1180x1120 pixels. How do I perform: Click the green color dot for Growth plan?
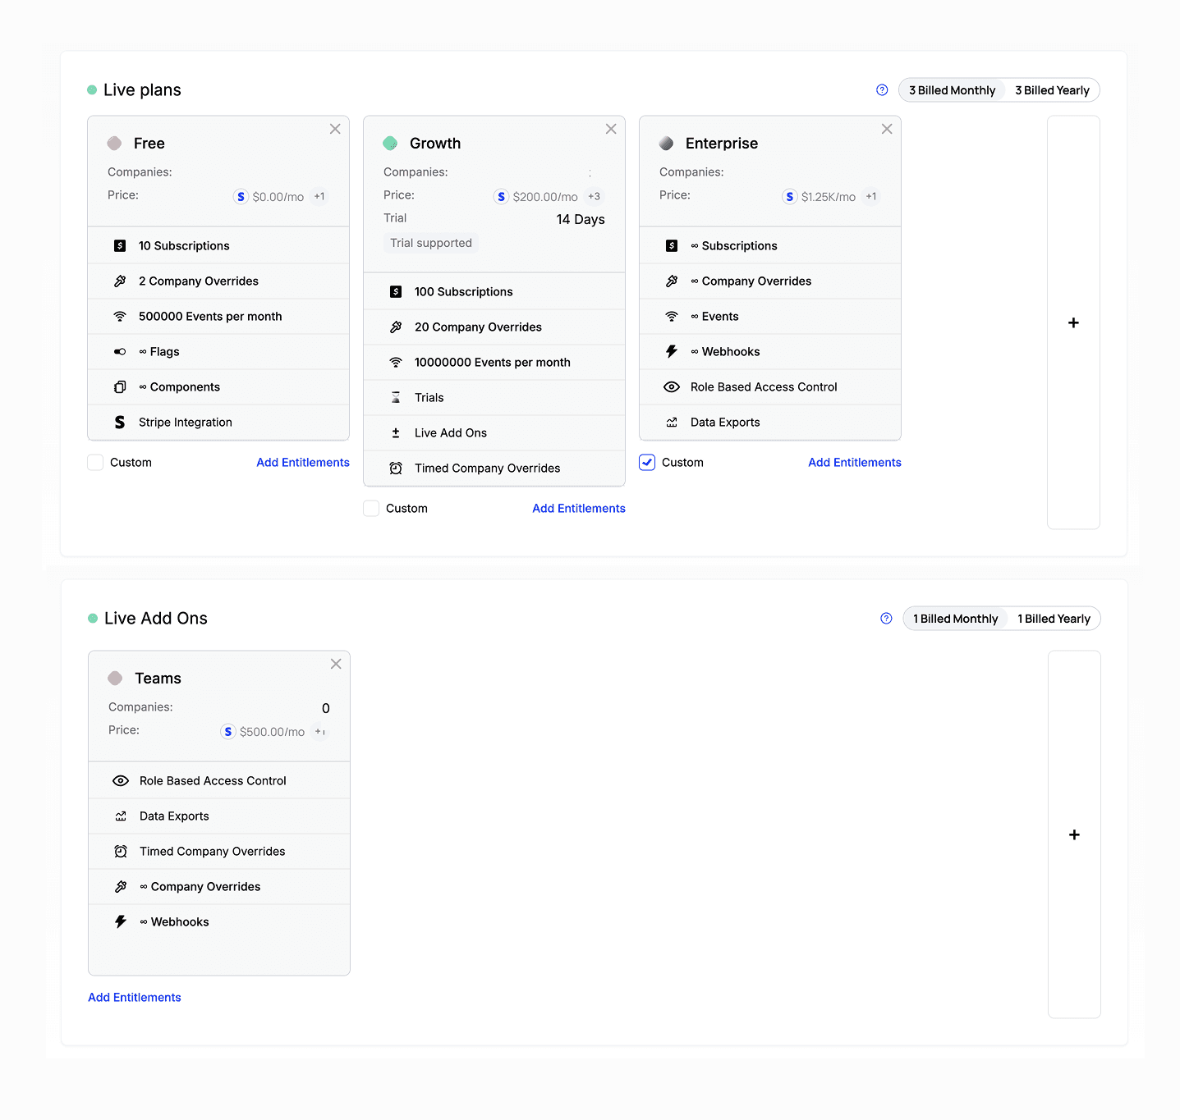(390, 144)
